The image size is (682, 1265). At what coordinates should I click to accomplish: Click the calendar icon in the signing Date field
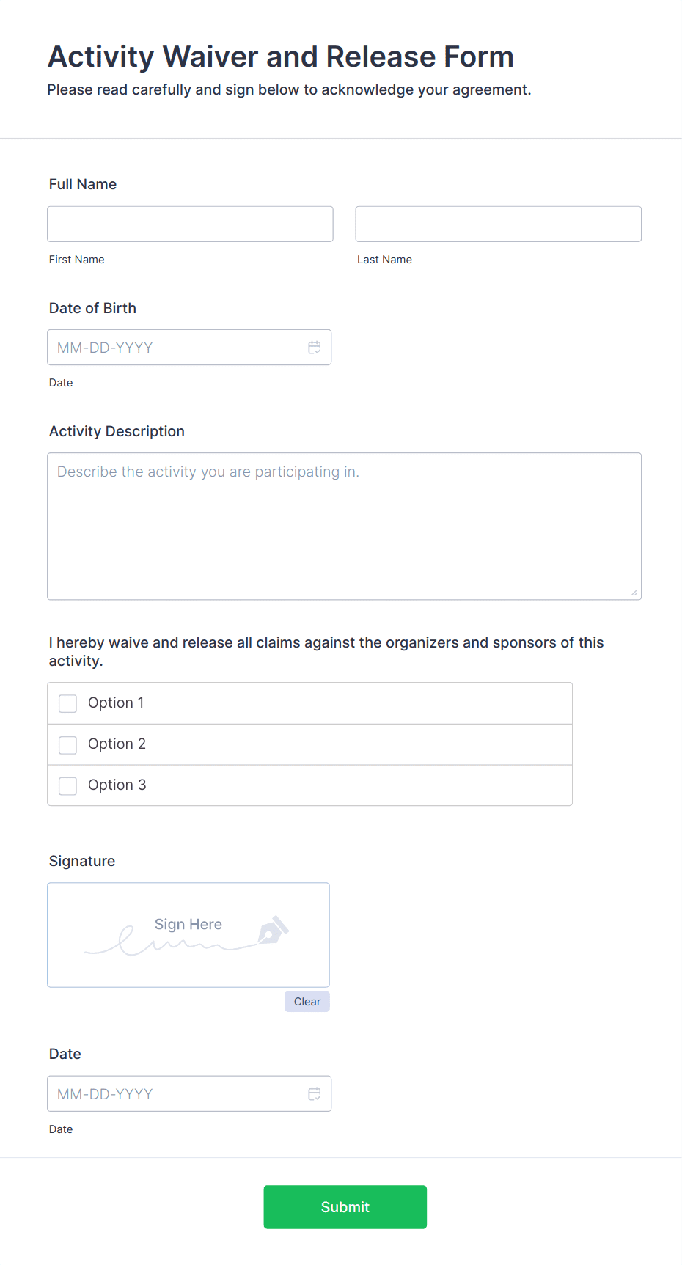tap(315, 1094)
